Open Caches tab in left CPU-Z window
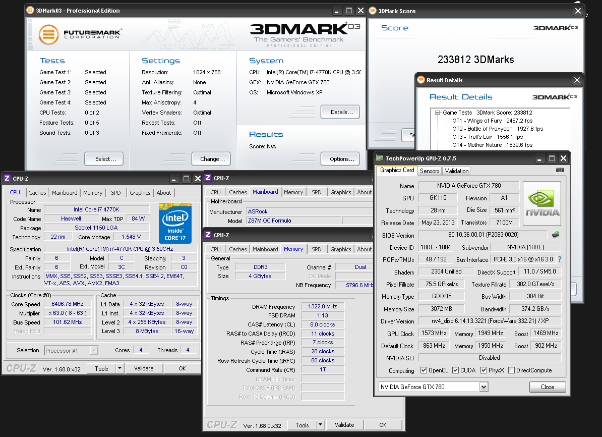The image size is (602, 437). [37, 193]
